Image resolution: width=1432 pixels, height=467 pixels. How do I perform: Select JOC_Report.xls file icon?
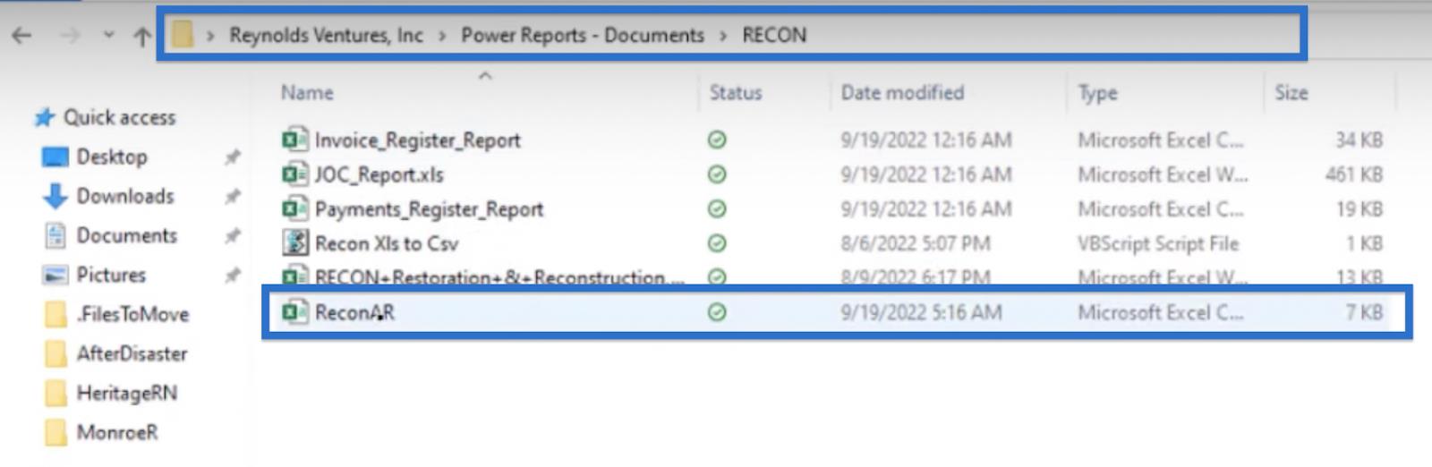point(294,174)
